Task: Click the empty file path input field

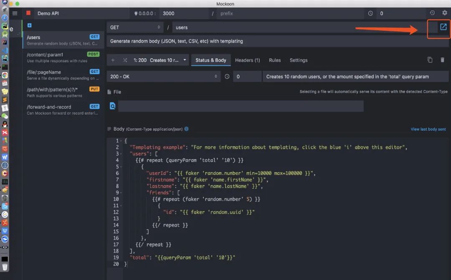Action: coord(241,106)
